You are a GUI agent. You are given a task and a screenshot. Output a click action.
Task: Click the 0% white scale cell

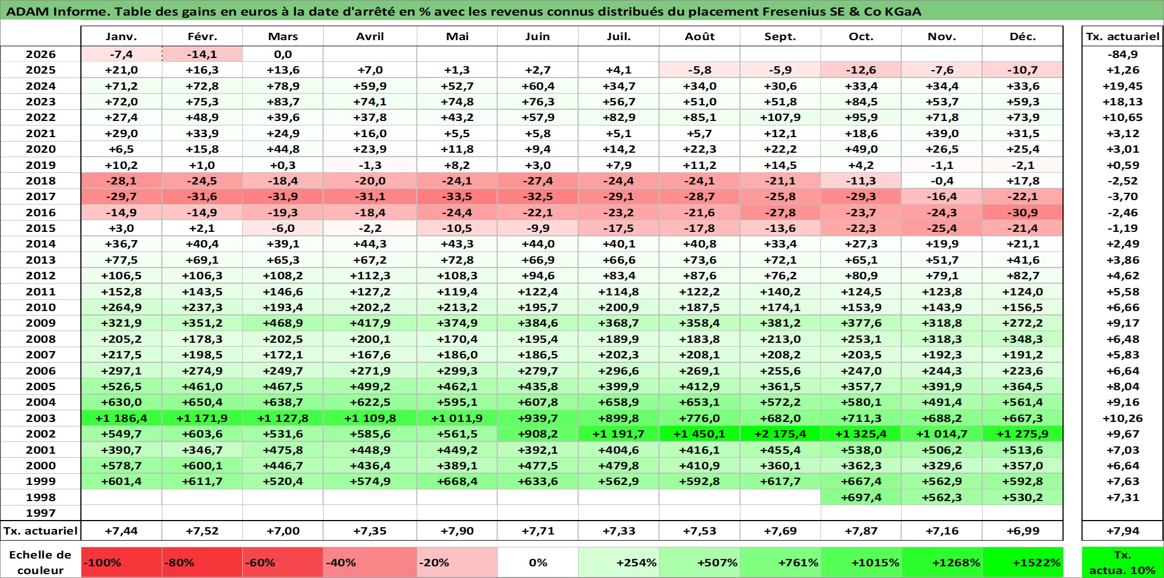[538, 562]
